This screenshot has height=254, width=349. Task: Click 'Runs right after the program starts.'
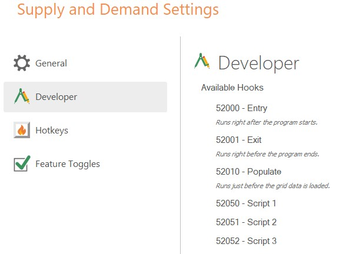pos(267,122)
